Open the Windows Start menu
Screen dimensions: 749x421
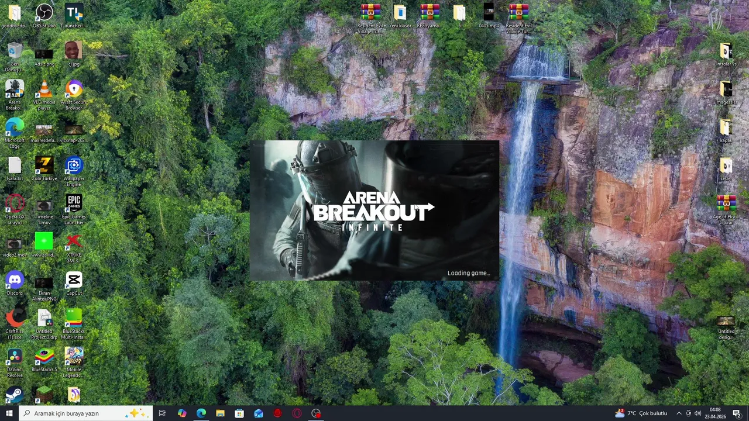[9, 413]
